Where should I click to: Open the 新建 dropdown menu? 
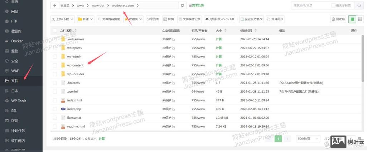(86, 19)
